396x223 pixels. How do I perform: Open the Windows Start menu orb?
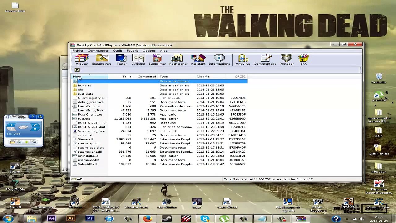click(9, 219)
